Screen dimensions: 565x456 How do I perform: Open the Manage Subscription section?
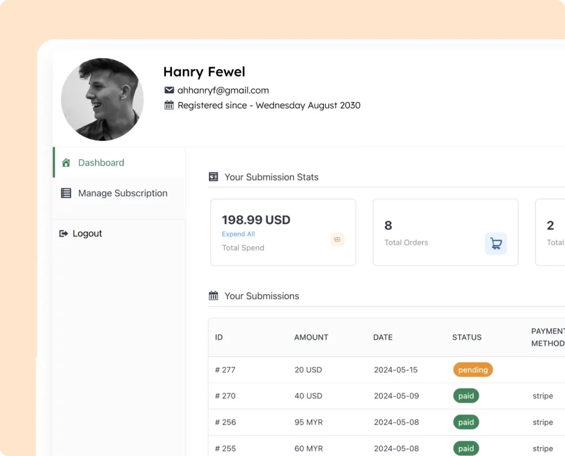point(122,193)
